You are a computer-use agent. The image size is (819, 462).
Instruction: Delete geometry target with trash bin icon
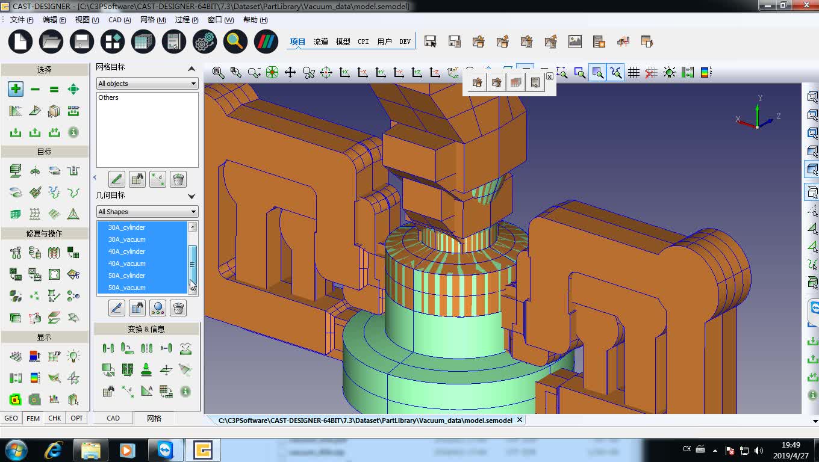point(178,309)
